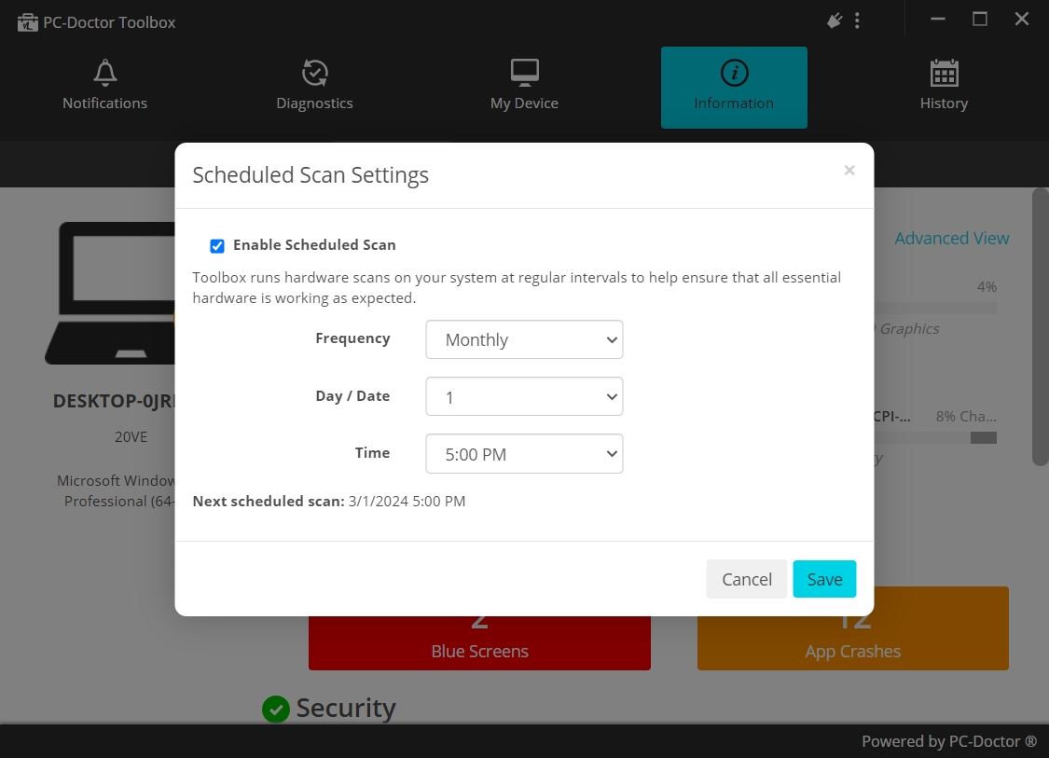Screen dimensions: 1049x758
Task: Click the Scheduled Scan Settings dialog title
Action: click(311, 174)
